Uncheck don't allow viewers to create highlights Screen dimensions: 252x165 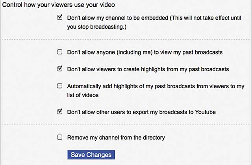point(60,69)
